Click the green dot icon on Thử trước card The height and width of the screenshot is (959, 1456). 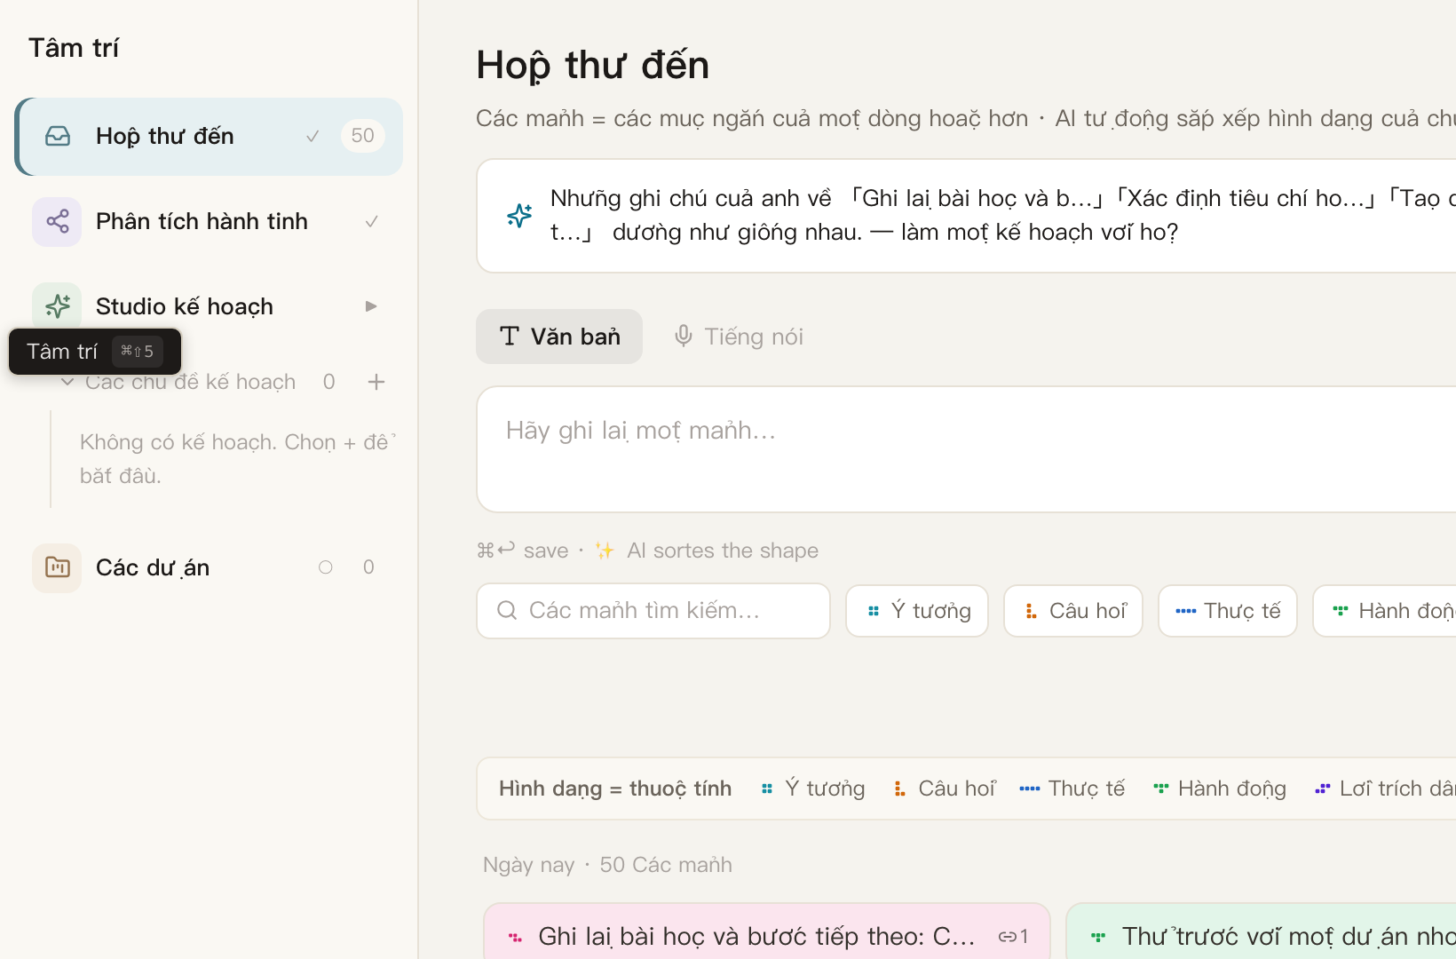[1098, 936]
